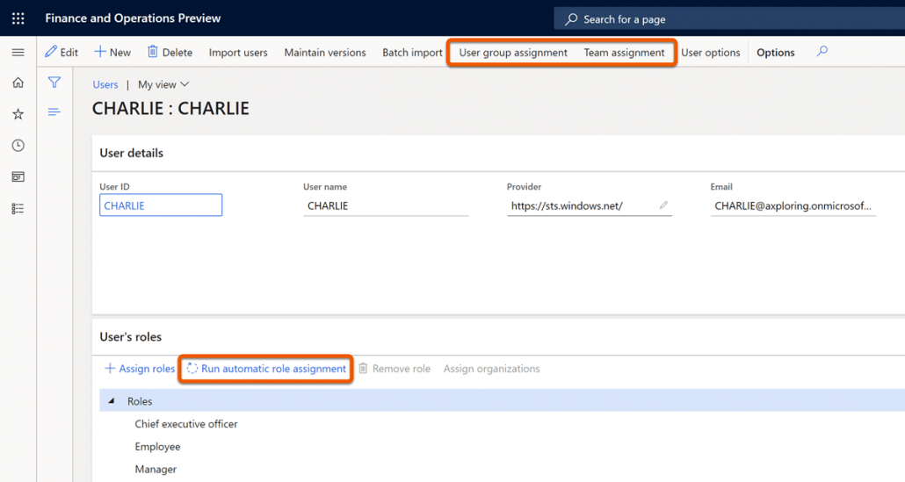
Task: Open the app launcher waffle icon
Action: coord(18,18)
